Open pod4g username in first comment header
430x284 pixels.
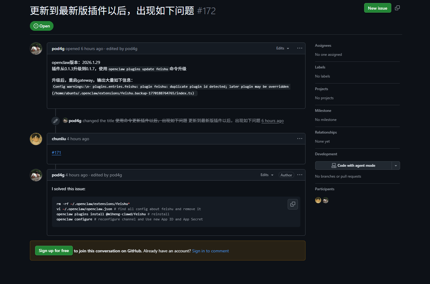click(58, 49)
